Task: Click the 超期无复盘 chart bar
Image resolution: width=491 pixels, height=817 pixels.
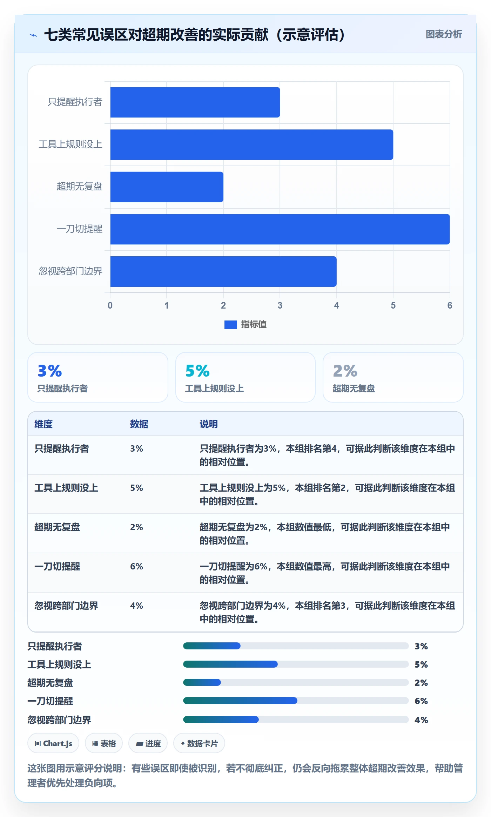Action: click(167, 187)
